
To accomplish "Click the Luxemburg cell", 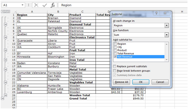I will pos(32,92).
